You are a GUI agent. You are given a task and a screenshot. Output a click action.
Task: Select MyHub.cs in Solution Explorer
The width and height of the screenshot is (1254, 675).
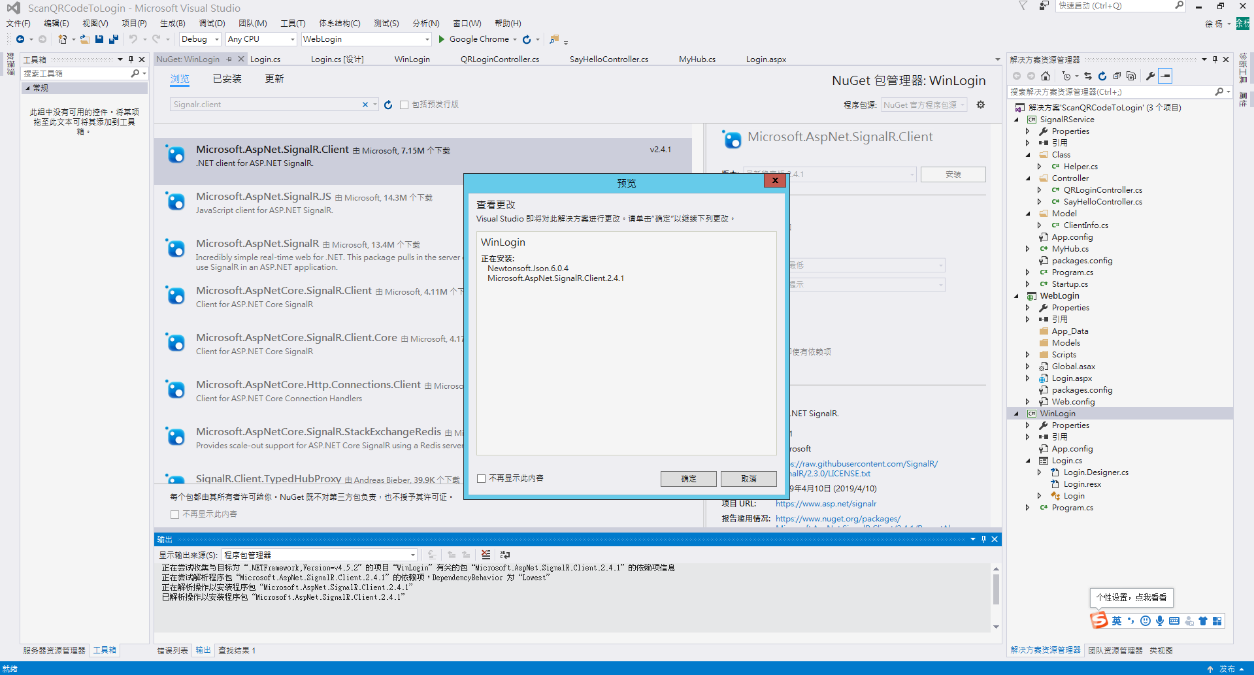point(1070,249)
